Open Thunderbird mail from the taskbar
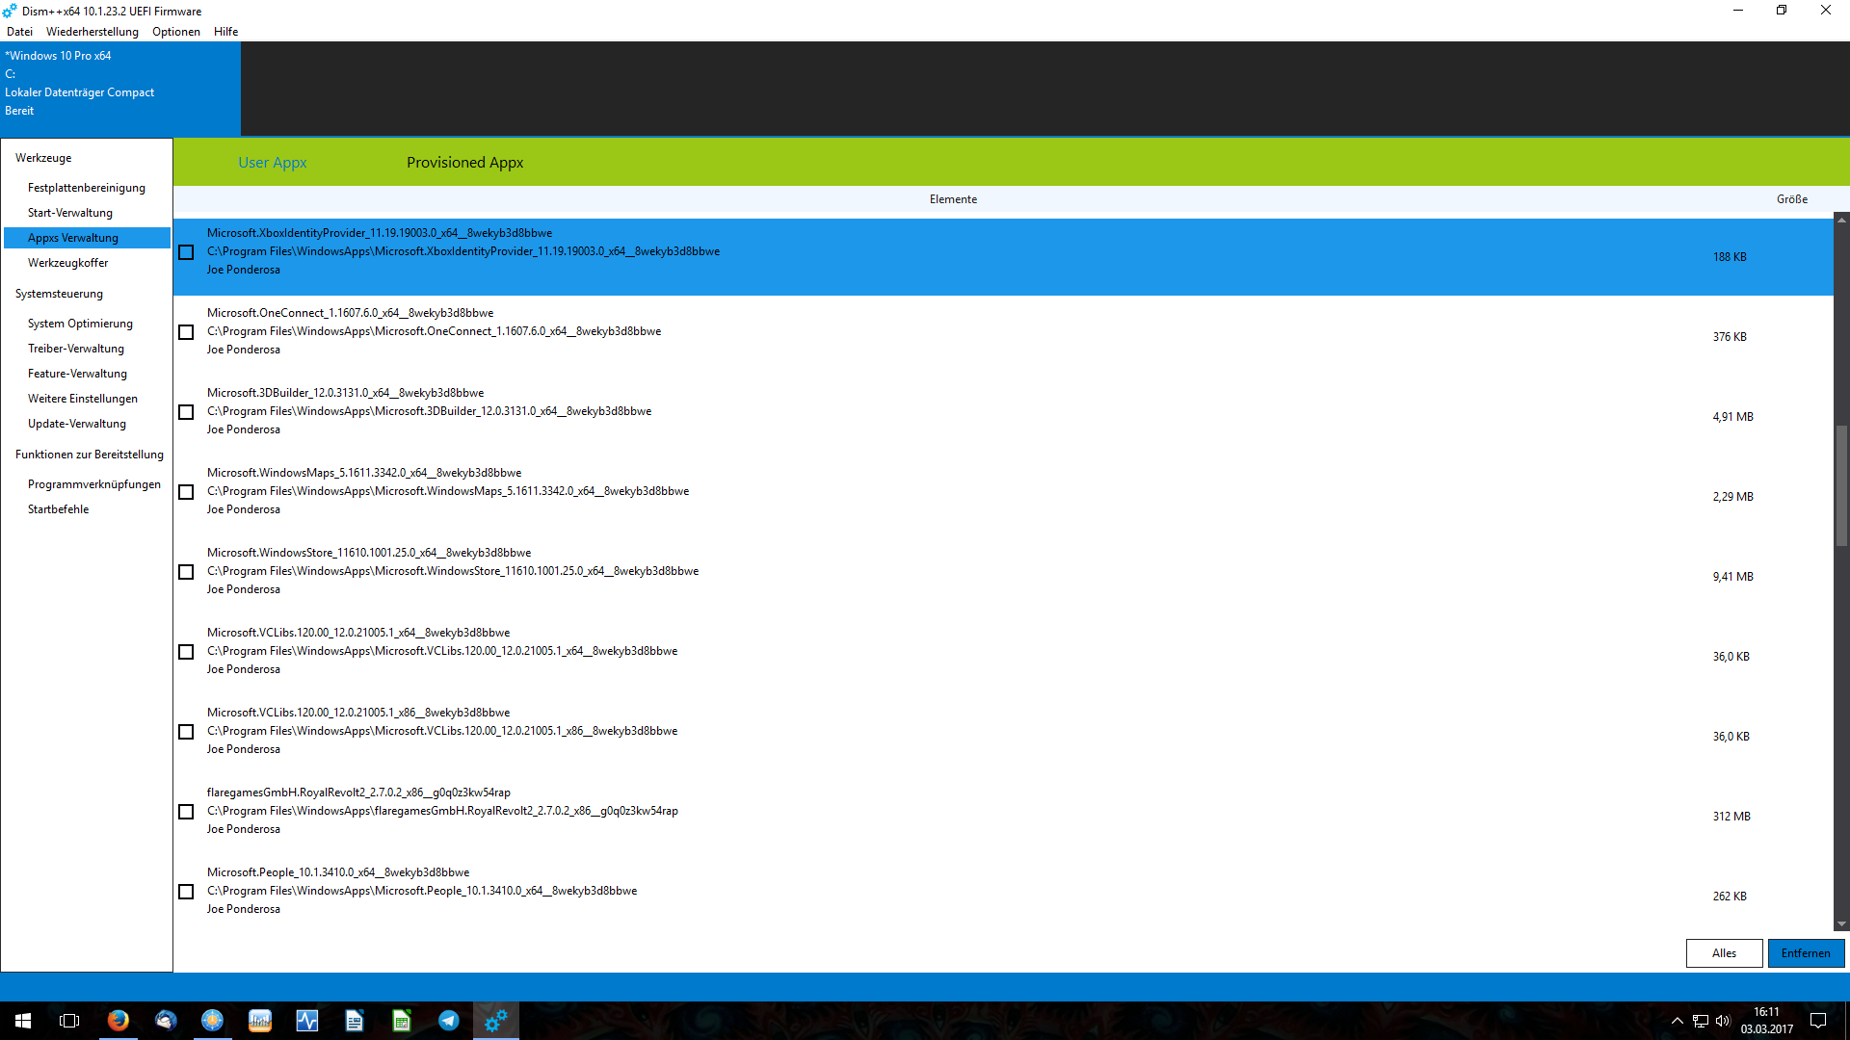Screen dimensions: 1850x1040 (x=165, y=1021)
